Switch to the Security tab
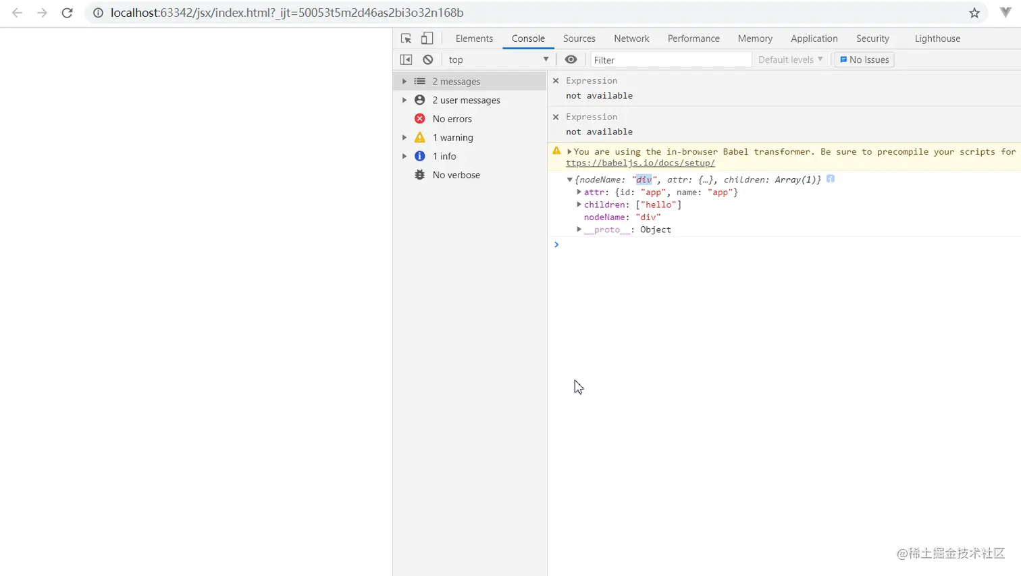 tap(872, 38)
